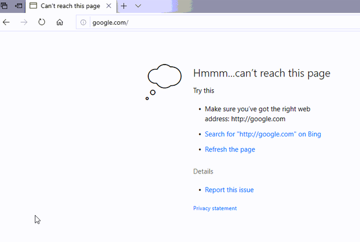Click the "Try this" text

(204, 91)
